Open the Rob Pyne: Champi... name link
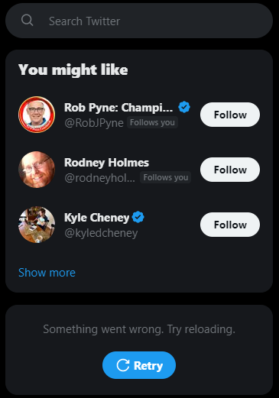This screenshot has width=279, height=398. point(118,108)
